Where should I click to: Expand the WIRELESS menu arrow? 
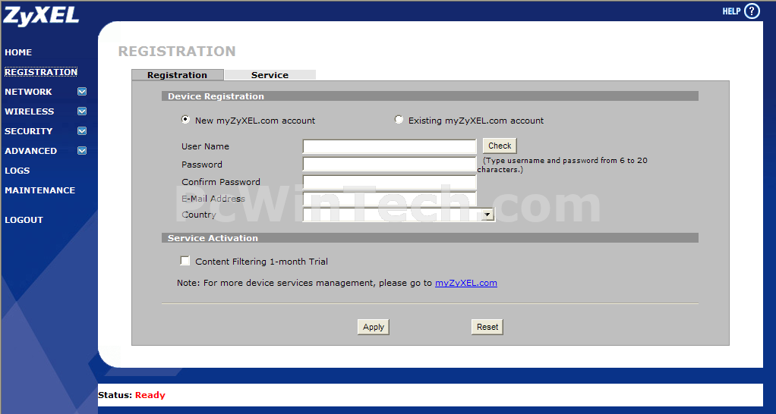(x=82, y=111)
